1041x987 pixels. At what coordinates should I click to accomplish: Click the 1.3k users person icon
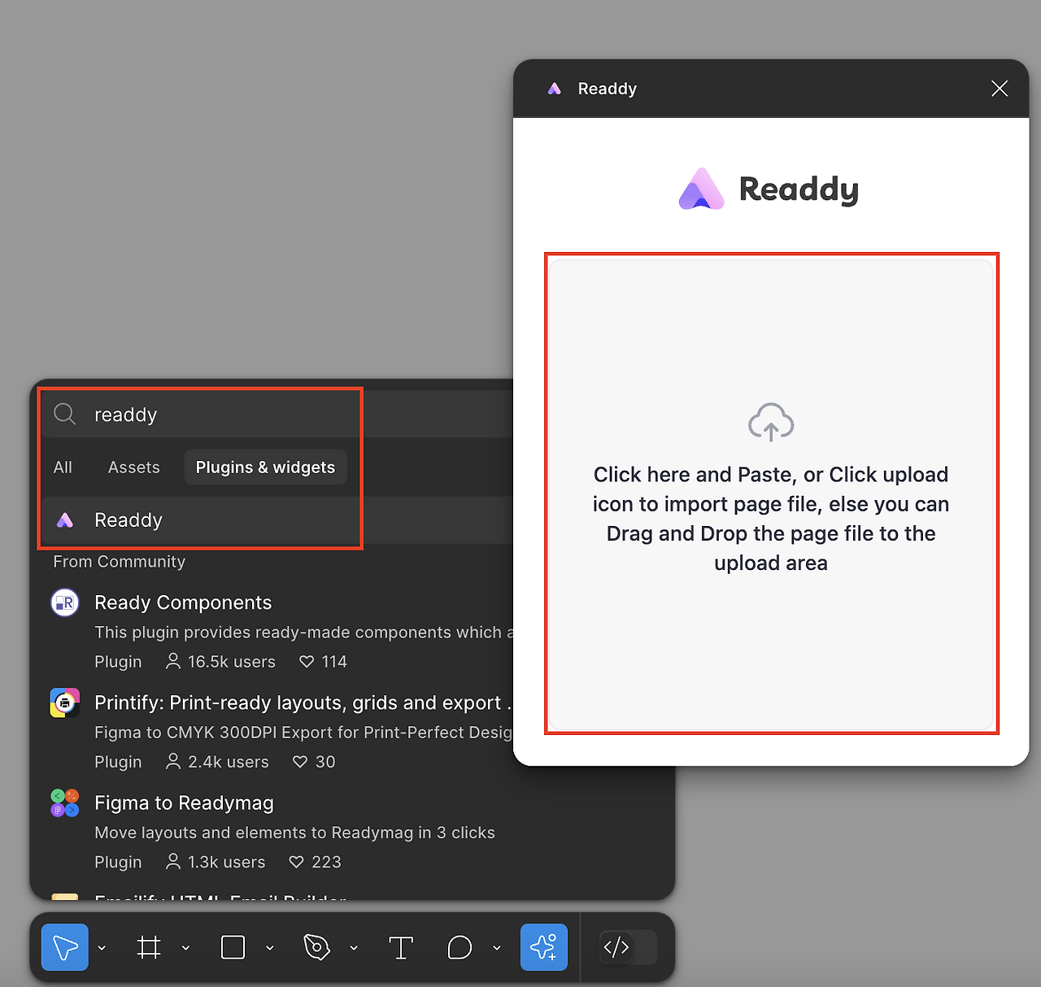click(173, 861)
